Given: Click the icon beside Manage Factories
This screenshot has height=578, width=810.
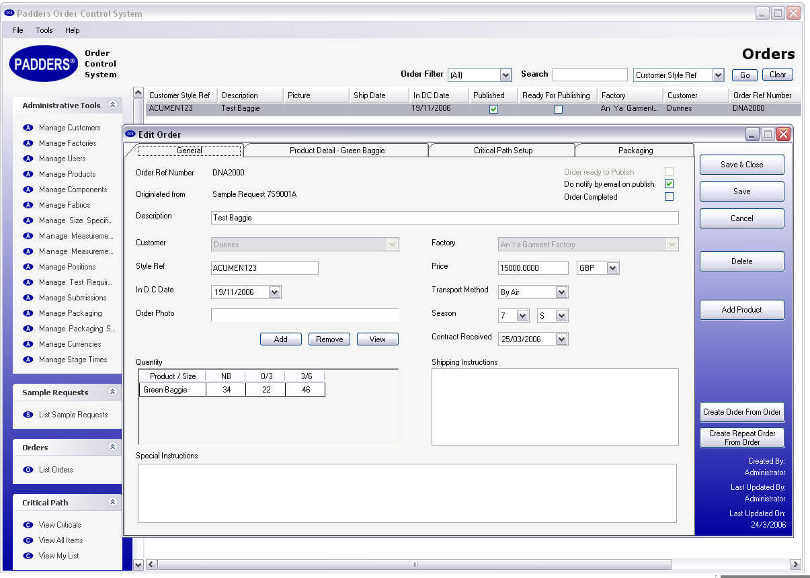Looking at the screenshot, I should [x=28, y=143].
